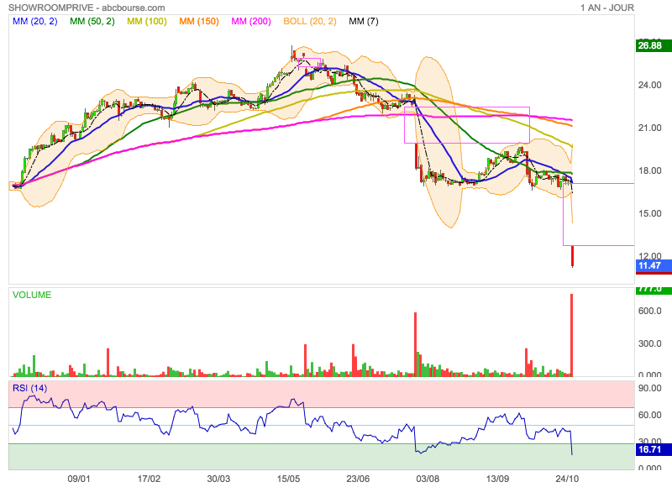The width and height of the screenshot is (672, 487).
Task: Click the 15/05 date axis label
Action: pos(288,479)
